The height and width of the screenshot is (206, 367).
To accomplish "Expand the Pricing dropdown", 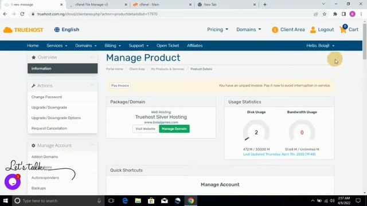I will click(217, 29).
